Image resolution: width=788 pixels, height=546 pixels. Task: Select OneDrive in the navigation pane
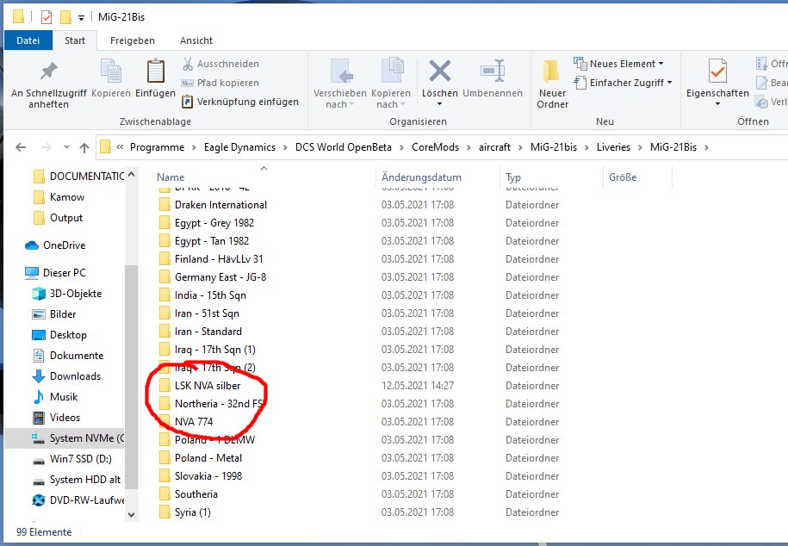click(x=55, y=245)
